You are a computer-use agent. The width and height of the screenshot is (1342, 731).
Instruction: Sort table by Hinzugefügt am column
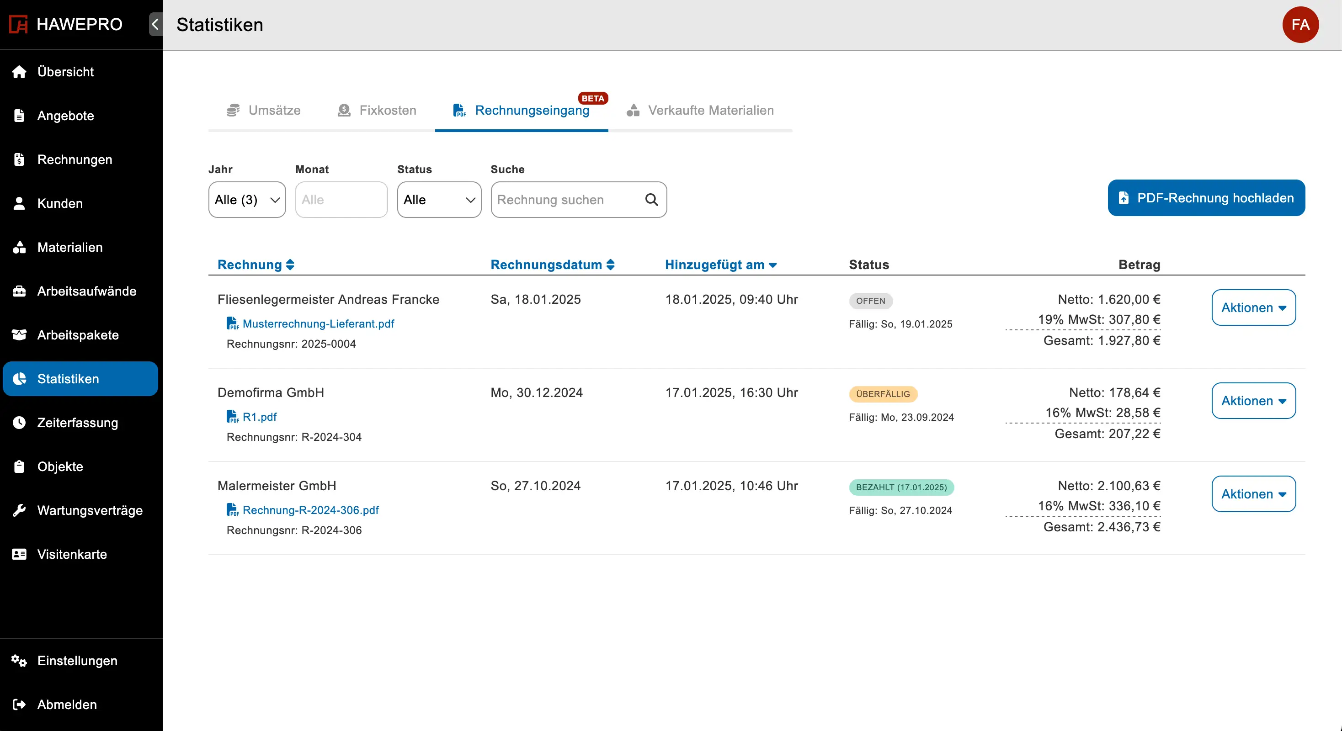[x=720, y=265]
